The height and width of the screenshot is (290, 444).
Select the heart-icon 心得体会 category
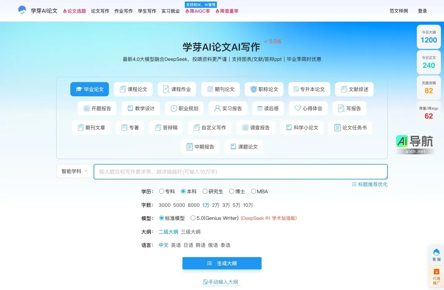click(308, 108)
